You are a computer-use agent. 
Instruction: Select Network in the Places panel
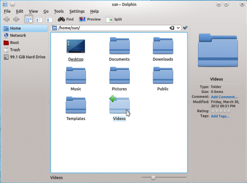[x=25, y=35]
